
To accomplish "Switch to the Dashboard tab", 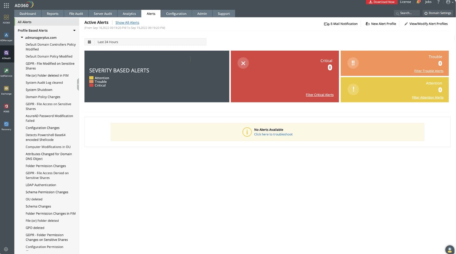I will point(28,14).
